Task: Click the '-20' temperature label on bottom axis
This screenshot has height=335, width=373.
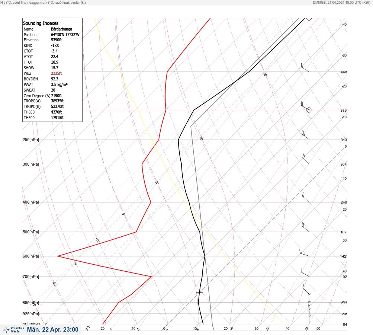Action: (102, 329)
